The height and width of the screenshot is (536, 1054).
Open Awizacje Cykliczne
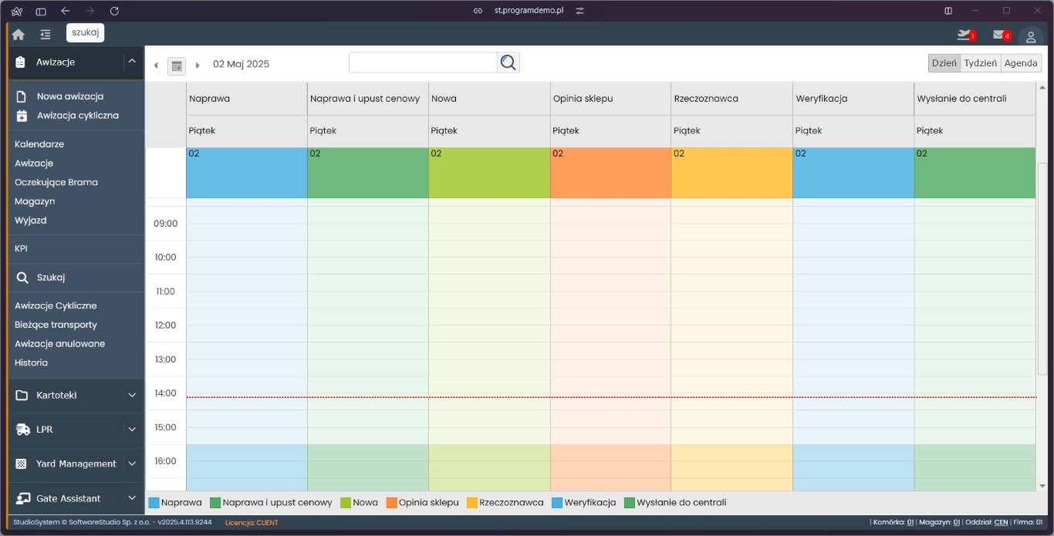[56, 306]
